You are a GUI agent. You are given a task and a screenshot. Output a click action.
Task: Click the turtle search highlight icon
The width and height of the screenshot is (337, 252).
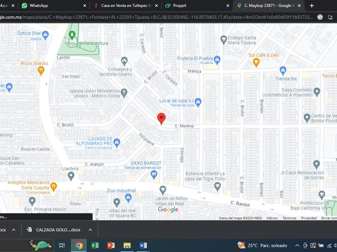41,245
